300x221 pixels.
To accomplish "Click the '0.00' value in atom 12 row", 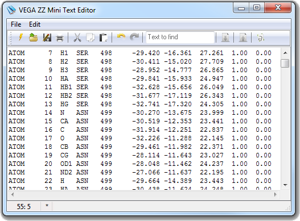I will coord(264,95).
